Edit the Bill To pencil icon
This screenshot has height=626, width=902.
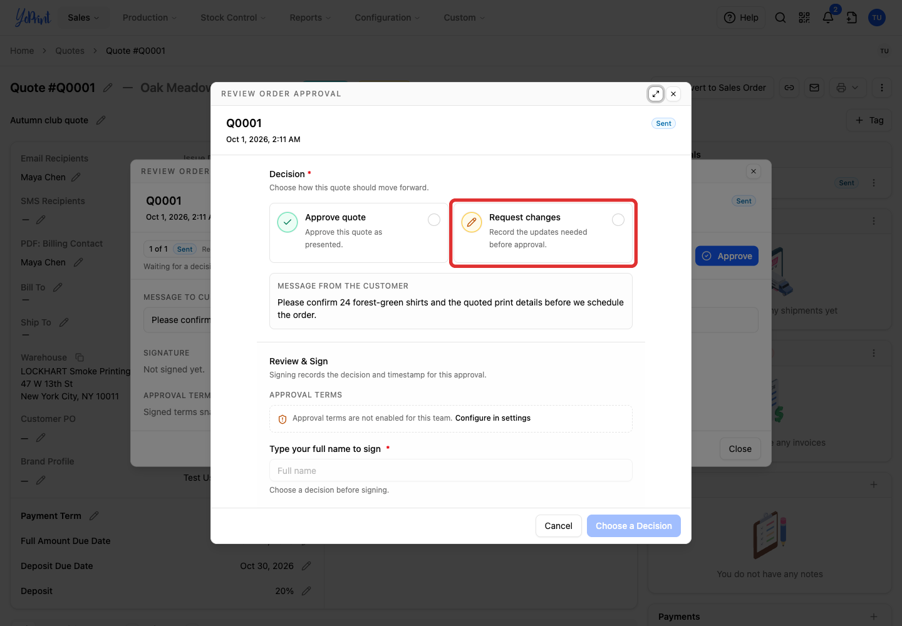58,287
